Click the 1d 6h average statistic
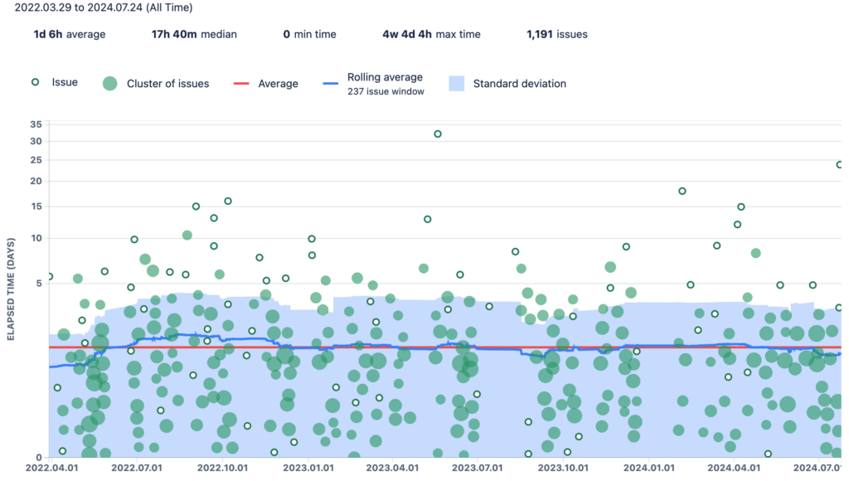849x481 pixels. point(69,34)
